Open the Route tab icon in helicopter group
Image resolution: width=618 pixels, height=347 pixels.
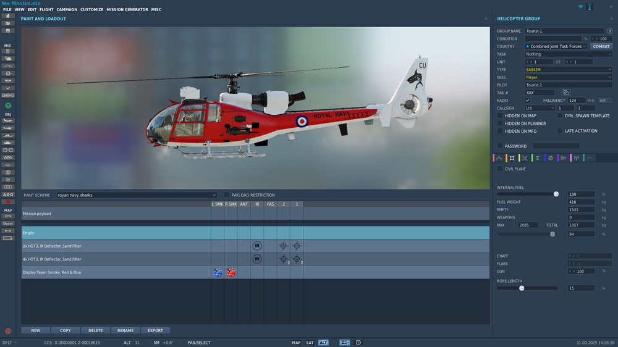[x=499, y=158]
